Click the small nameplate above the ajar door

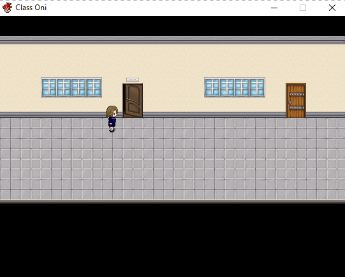pyautogui.click(x=133, y=80)
